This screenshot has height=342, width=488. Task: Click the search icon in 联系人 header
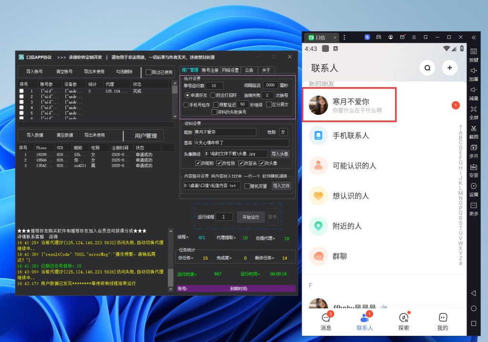[427, 68]
